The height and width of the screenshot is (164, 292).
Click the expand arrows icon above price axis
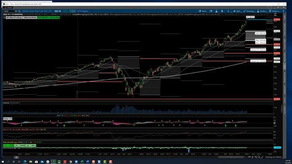tap(276, 15)
